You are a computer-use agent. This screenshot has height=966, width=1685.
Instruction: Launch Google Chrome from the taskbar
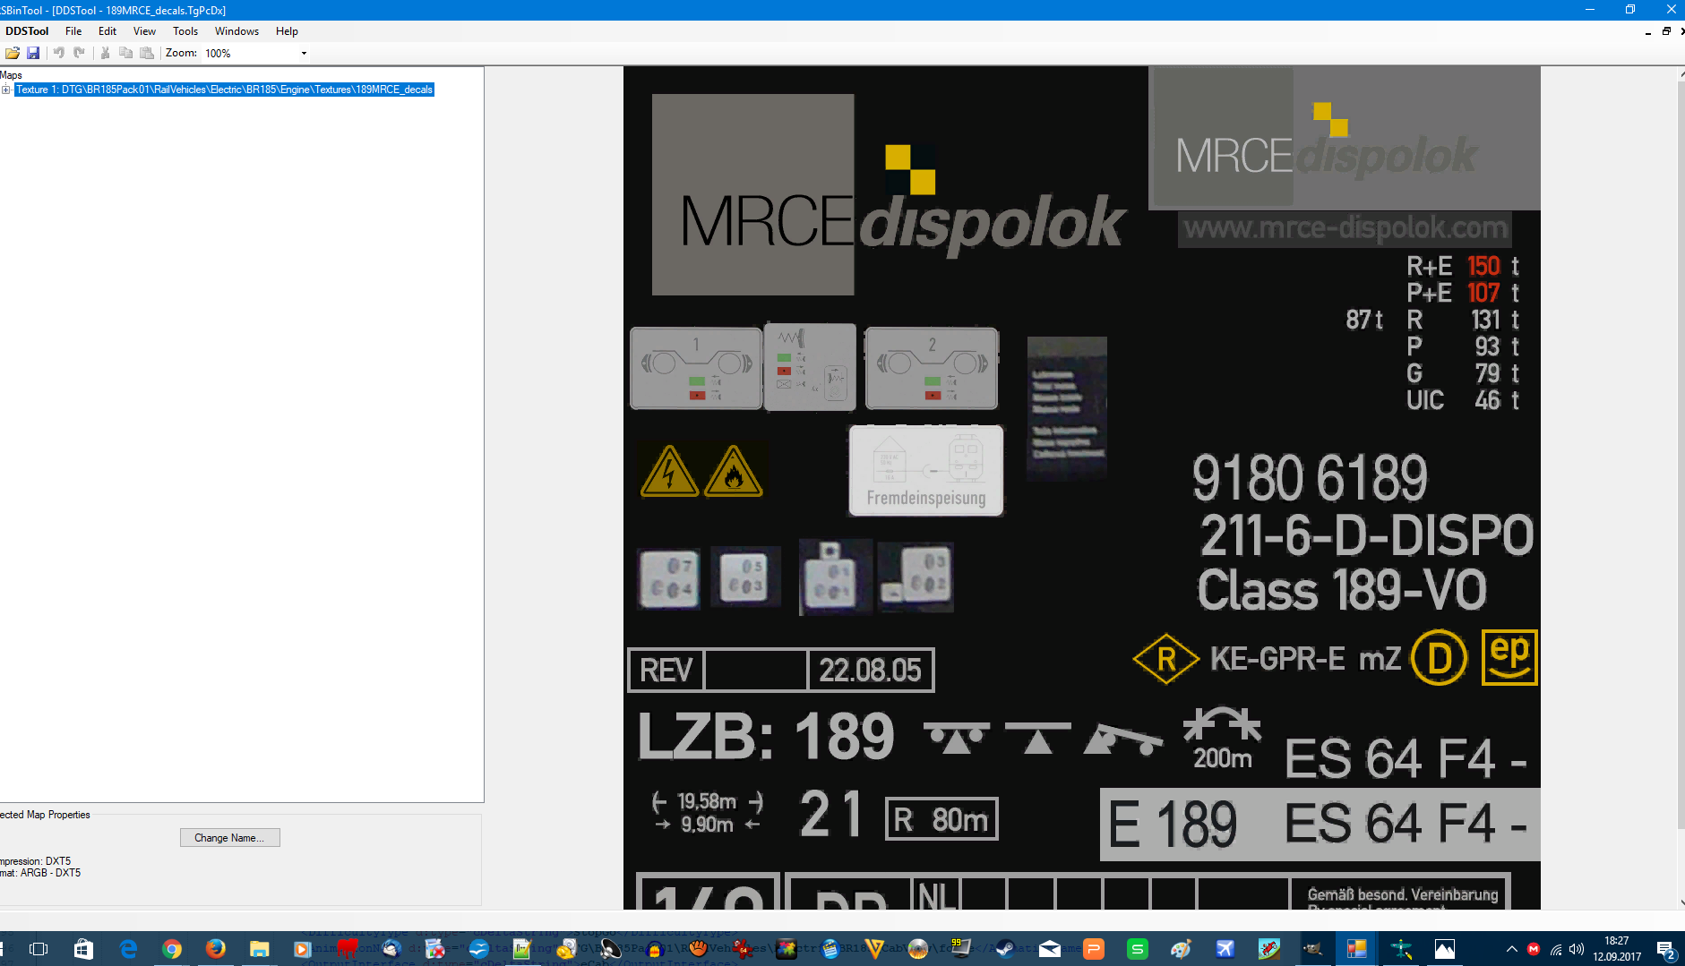pos(172,949)
